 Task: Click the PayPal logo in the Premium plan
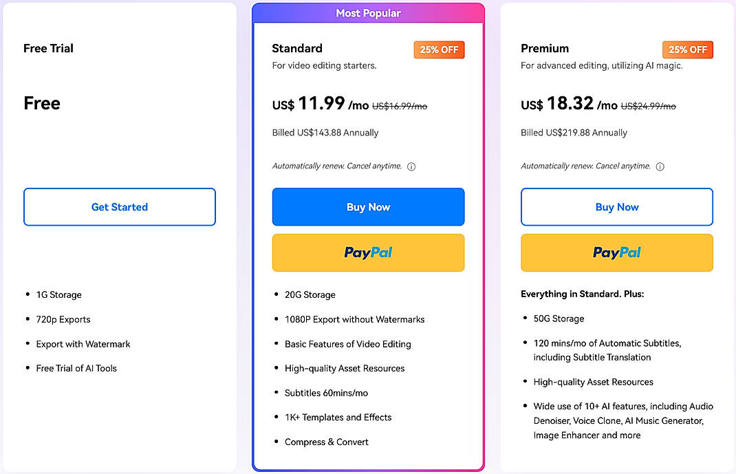[616, 252]
